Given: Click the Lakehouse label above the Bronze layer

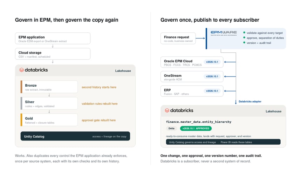Looking at the screenshot, I should tap(123, 71).
